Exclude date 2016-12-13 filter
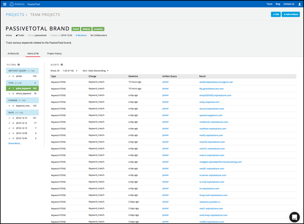This screenshot has height=224, width=304. click(13, 128)
